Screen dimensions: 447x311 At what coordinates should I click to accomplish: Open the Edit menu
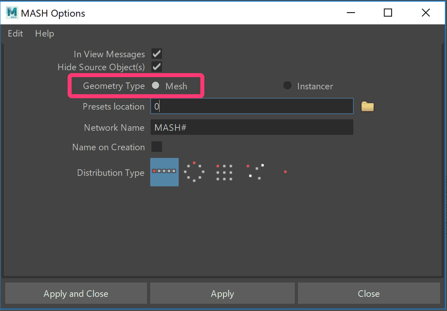coord(15,34)
